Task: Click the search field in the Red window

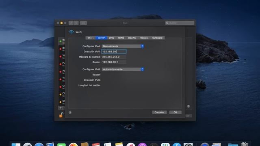Action: coord(180,23)
